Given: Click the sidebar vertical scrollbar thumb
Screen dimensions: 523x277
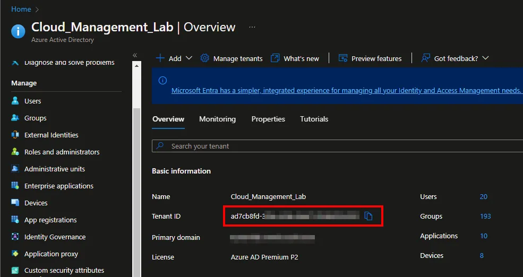Looking at the screenshot, I should tap(137, 192).
